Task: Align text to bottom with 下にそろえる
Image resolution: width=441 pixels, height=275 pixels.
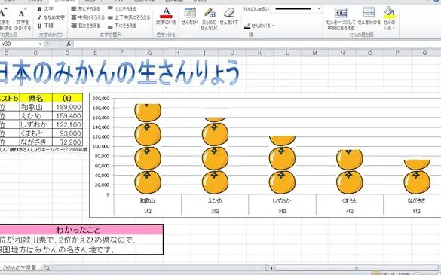Action: coord(122,26)
